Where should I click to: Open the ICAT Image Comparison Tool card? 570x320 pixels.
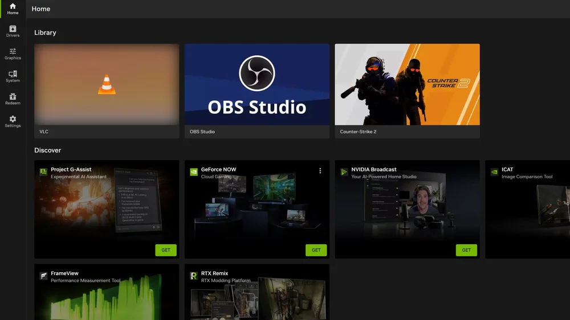pos(527,209)
